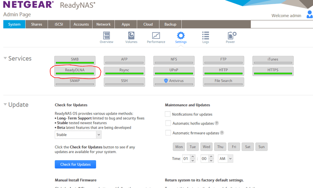Switch to the Backup tab
Image resolution: width=313 pixels, height=188 pixels.
tap(170, 24)
